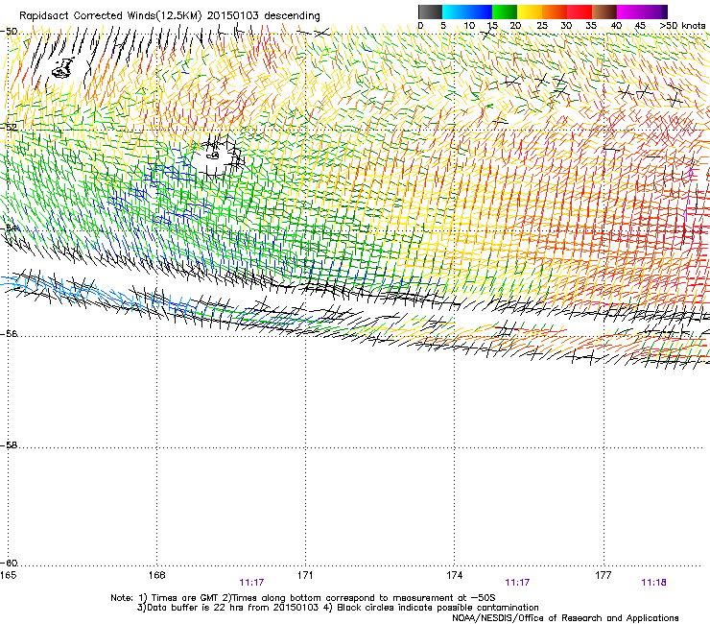Click the purple '11:17' time label right of 174

coord(517,583)
